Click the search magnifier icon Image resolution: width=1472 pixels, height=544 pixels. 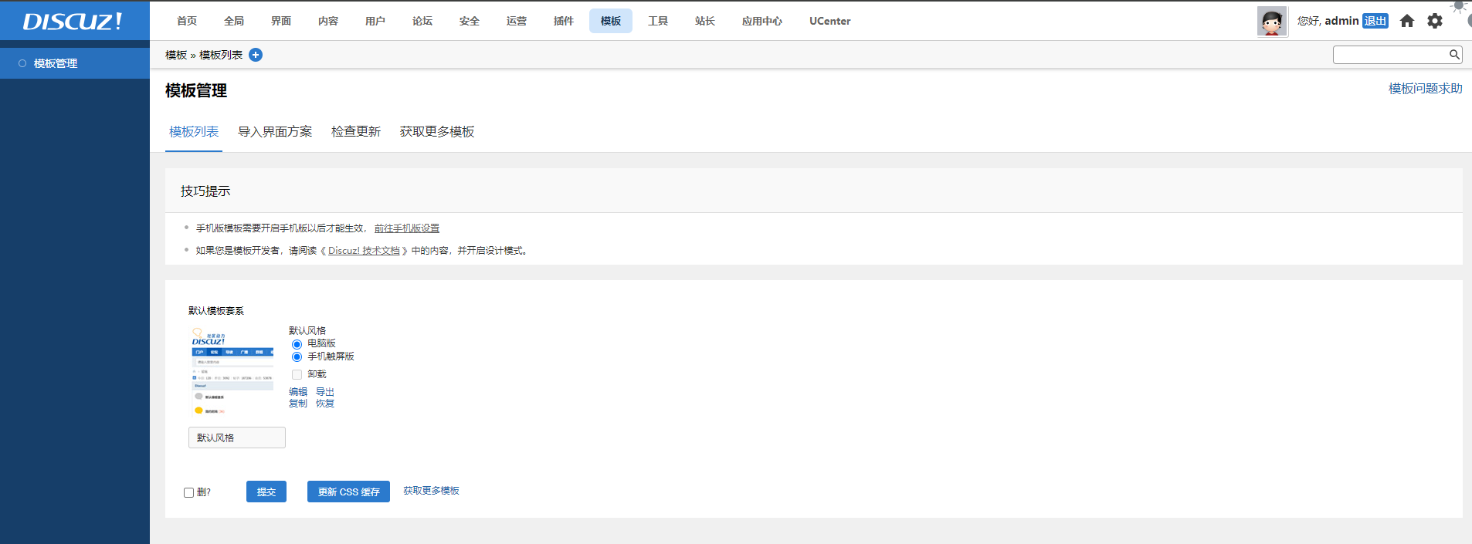1454,54
